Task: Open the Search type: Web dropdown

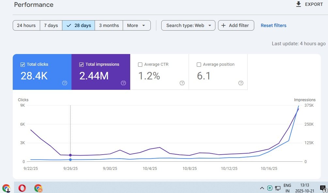Action: (188, 25)
